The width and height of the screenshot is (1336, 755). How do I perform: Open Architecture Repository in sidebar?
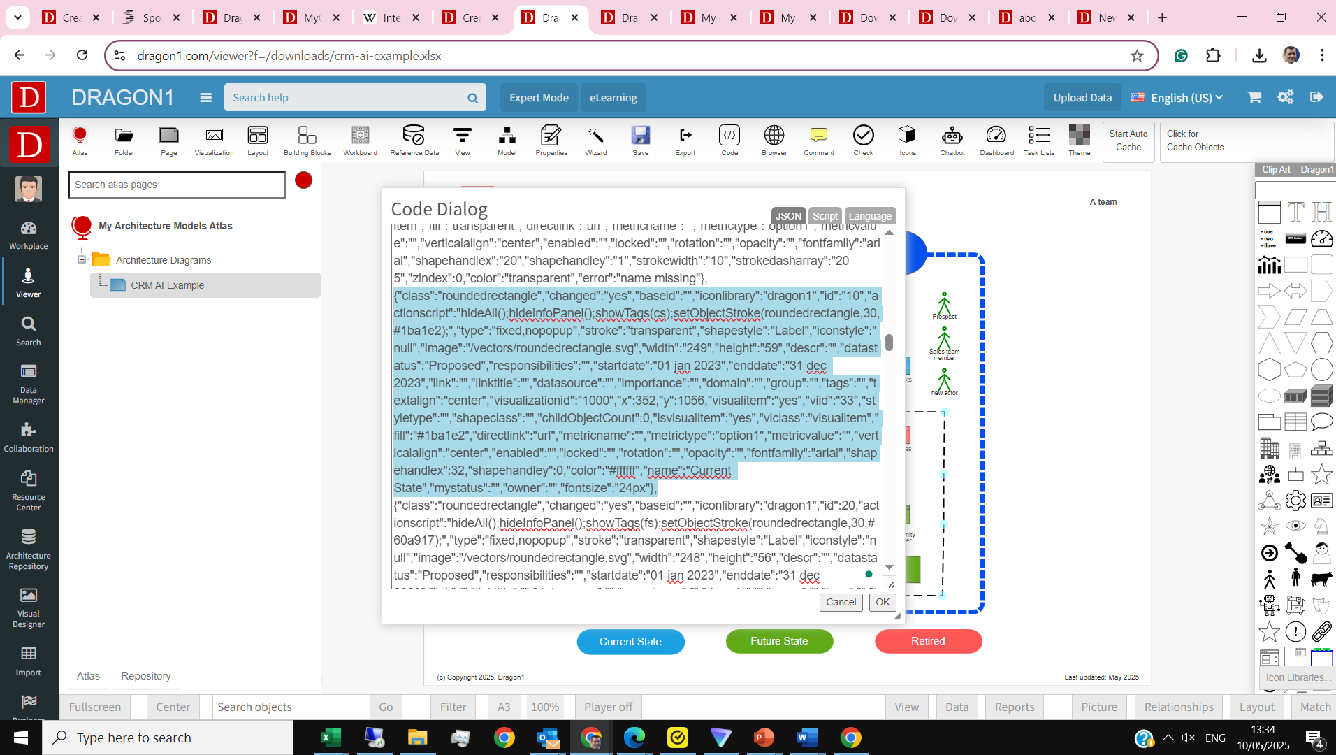[x=29, y=549]
